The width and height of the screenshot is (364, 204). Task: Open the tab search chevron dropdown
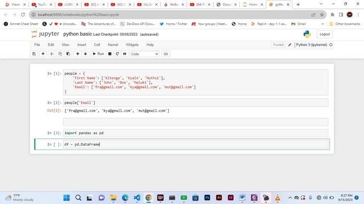pos(321,4)
